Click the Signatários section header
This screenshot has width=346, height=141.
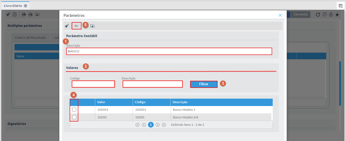[x=17, y=124]
